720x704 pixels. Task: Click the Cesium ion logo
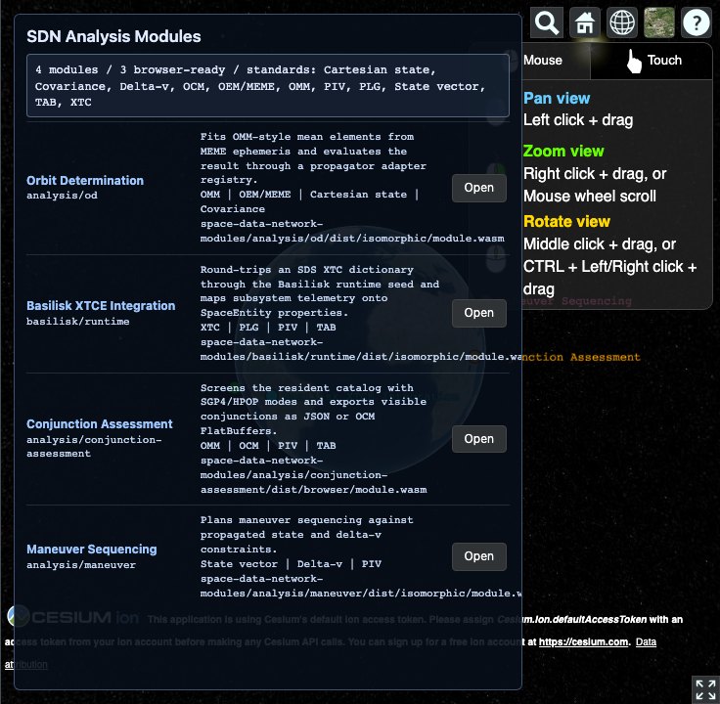[x=72, y=616]
